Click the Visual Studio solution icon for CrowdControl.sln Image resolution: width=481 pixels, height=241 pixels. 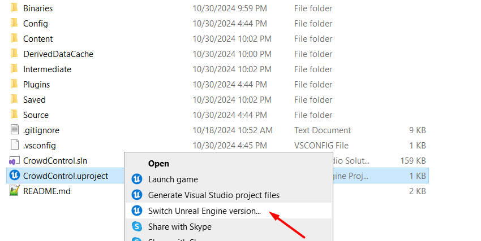[14, 160]
